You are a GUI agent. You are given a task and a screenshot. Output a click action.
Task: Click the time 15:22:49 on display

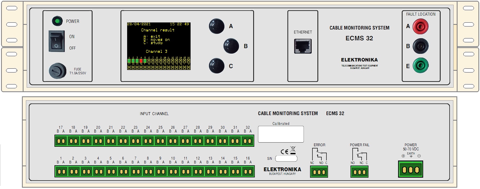180,24
